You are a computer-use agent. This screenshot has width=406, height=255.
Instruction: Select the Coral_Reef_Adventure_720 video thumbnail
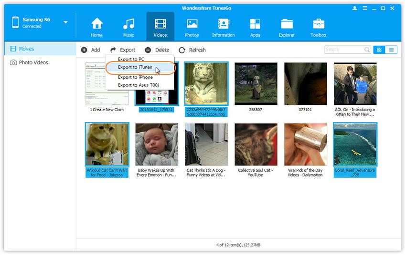point(354,144)
